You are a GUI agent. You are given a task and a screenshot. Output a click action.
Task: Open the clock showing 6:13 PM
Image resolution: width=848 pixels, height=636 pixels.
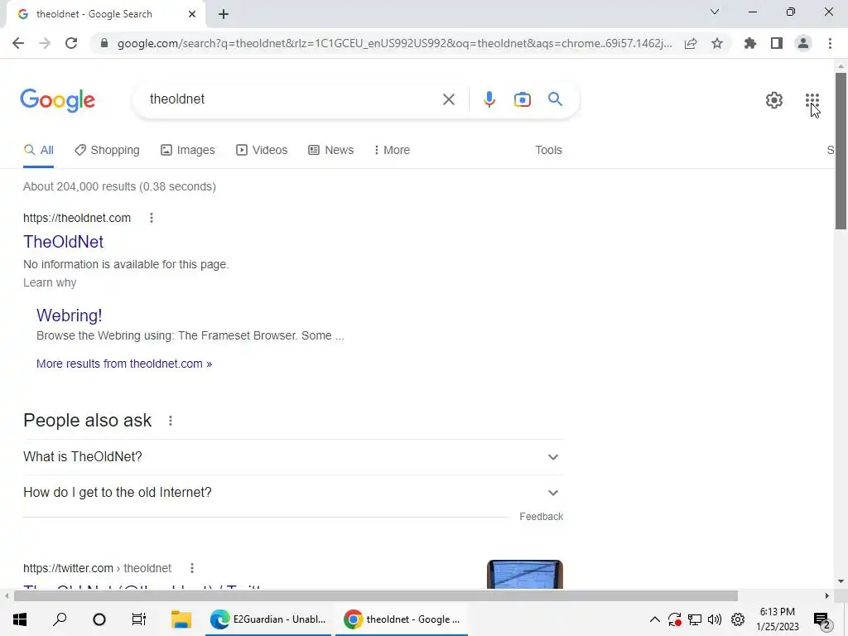(777, 619)
